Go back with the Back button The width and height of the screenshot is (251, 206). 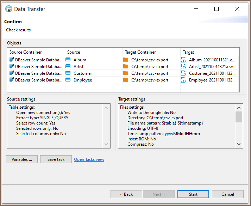[x=126, y=194]
